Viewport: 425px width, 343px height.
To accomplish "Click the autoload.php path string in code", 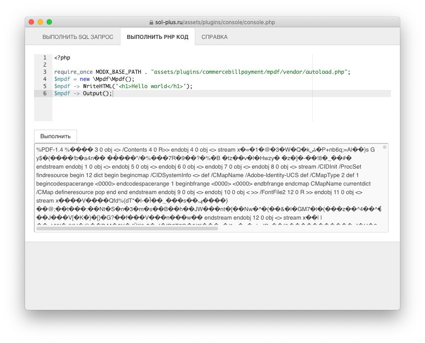I will pos(249,72).
